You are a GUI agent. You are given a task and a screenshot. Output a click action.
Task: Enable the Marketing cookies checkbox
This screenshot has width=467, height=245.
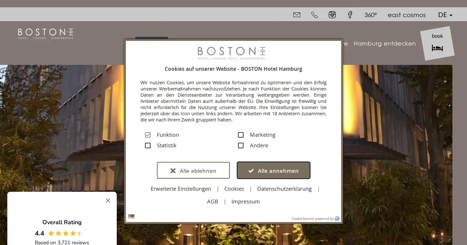(x=241, y=135)
